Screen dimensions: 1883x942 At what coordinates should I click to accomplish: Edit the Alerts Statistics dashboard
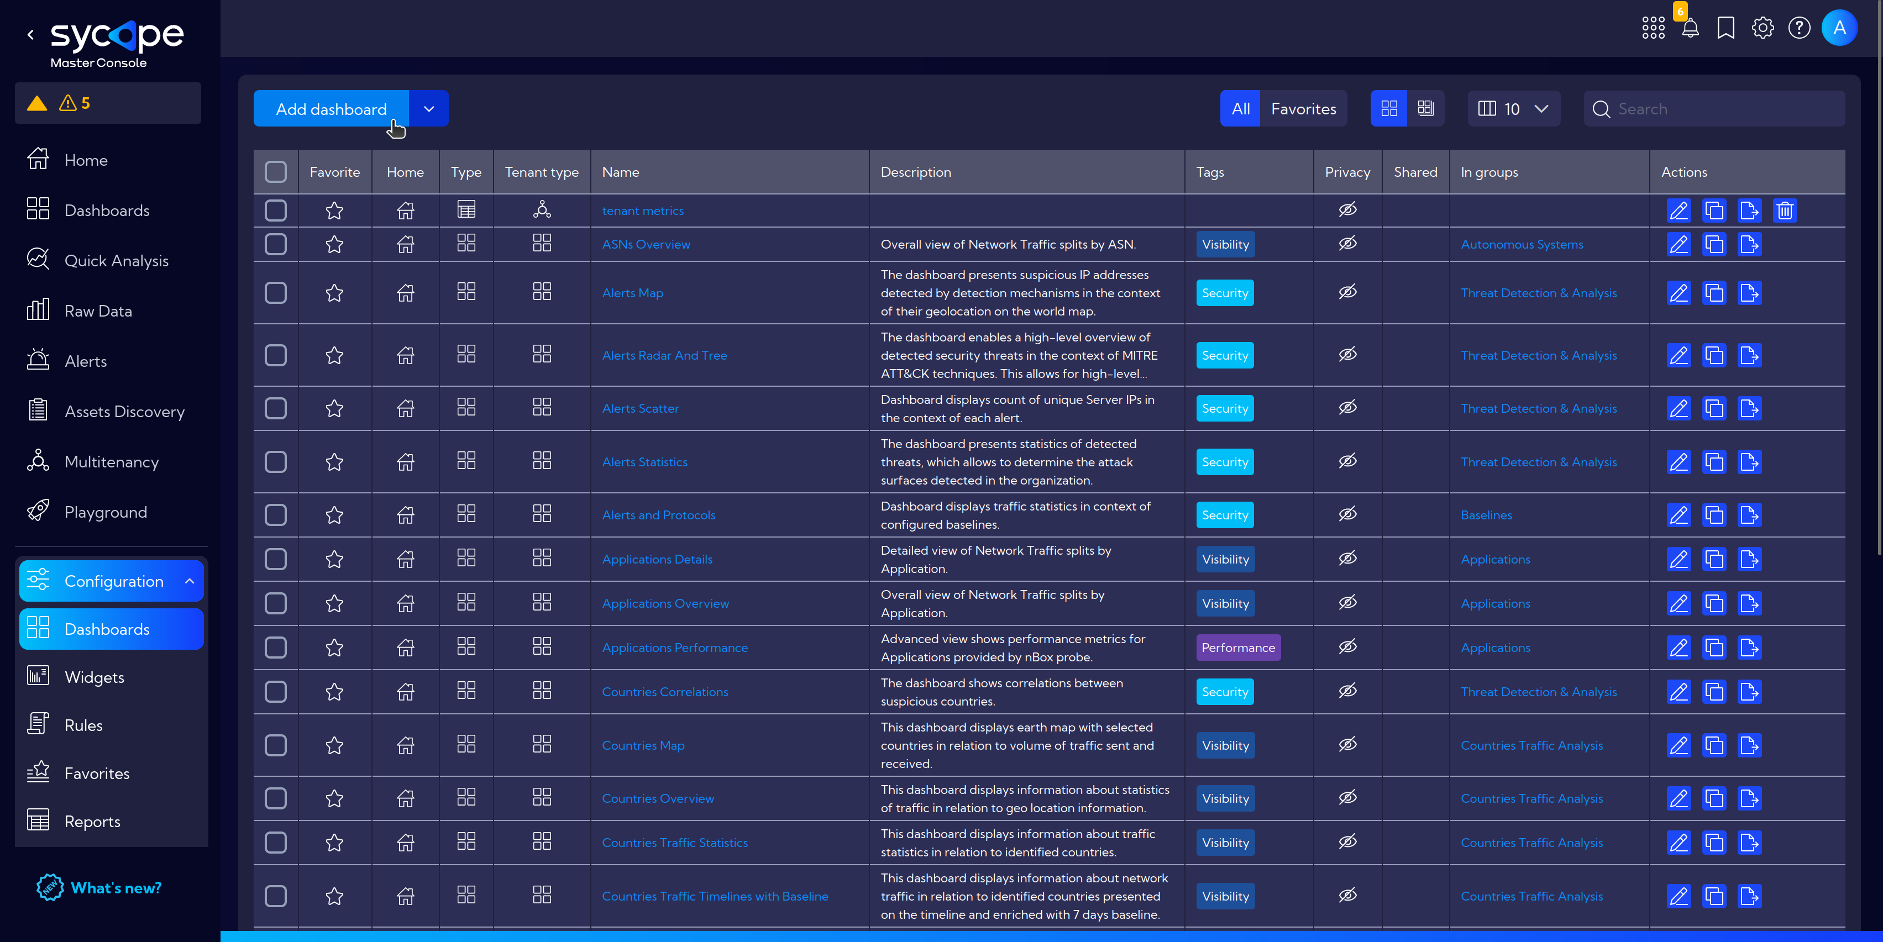click(1679, 462)
